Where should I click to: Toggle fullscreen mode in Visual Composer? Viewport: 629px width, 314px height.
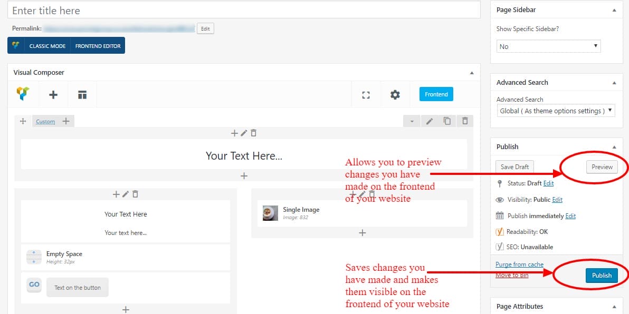coord(366,95)
